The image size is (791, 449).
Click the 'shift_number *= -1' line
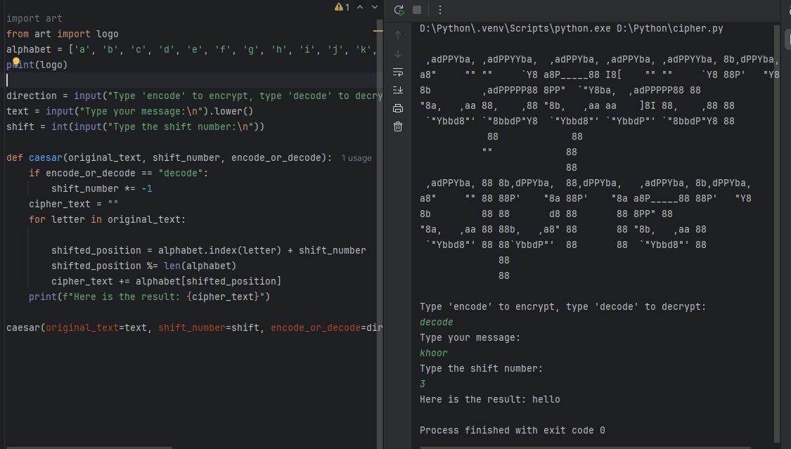[102, 189]
